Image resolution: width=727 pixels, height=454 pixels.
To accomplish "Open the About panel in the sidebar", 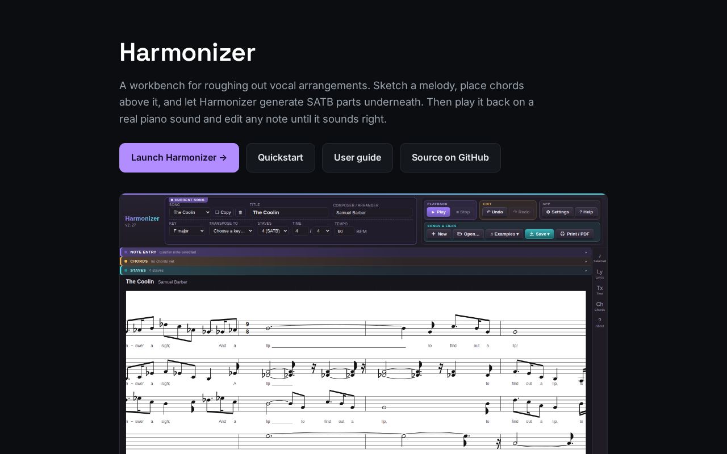I will pyautogui.click(x=600, y=322).
